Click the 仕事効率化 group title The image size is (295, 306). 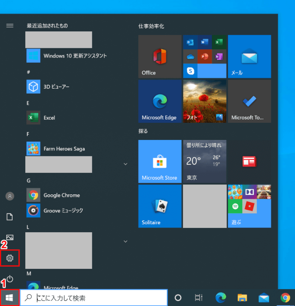pyautogui.click(x=151, y=26)
